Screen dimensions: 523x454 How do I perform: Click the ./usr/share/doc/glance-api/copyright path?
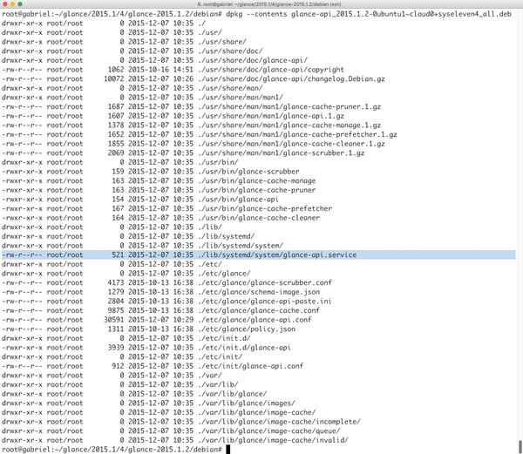click(271, 70)
